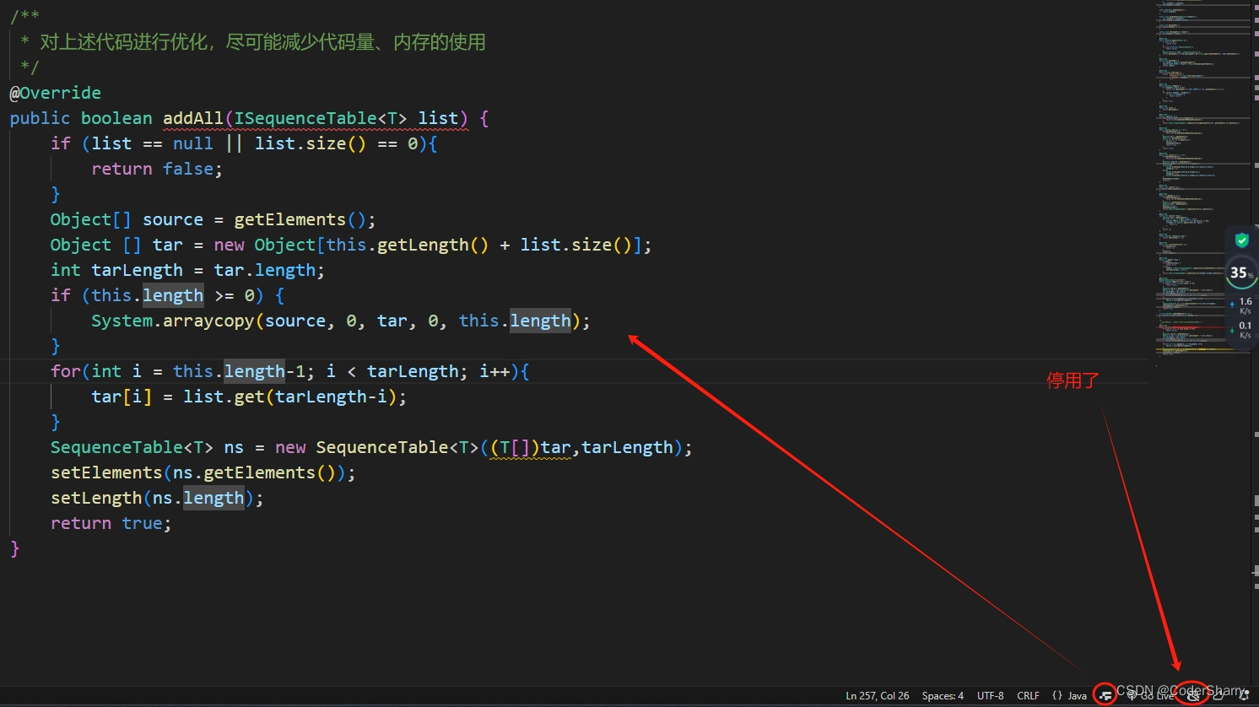Click the 'Object[] source' declaration

(x=127, y=219)
